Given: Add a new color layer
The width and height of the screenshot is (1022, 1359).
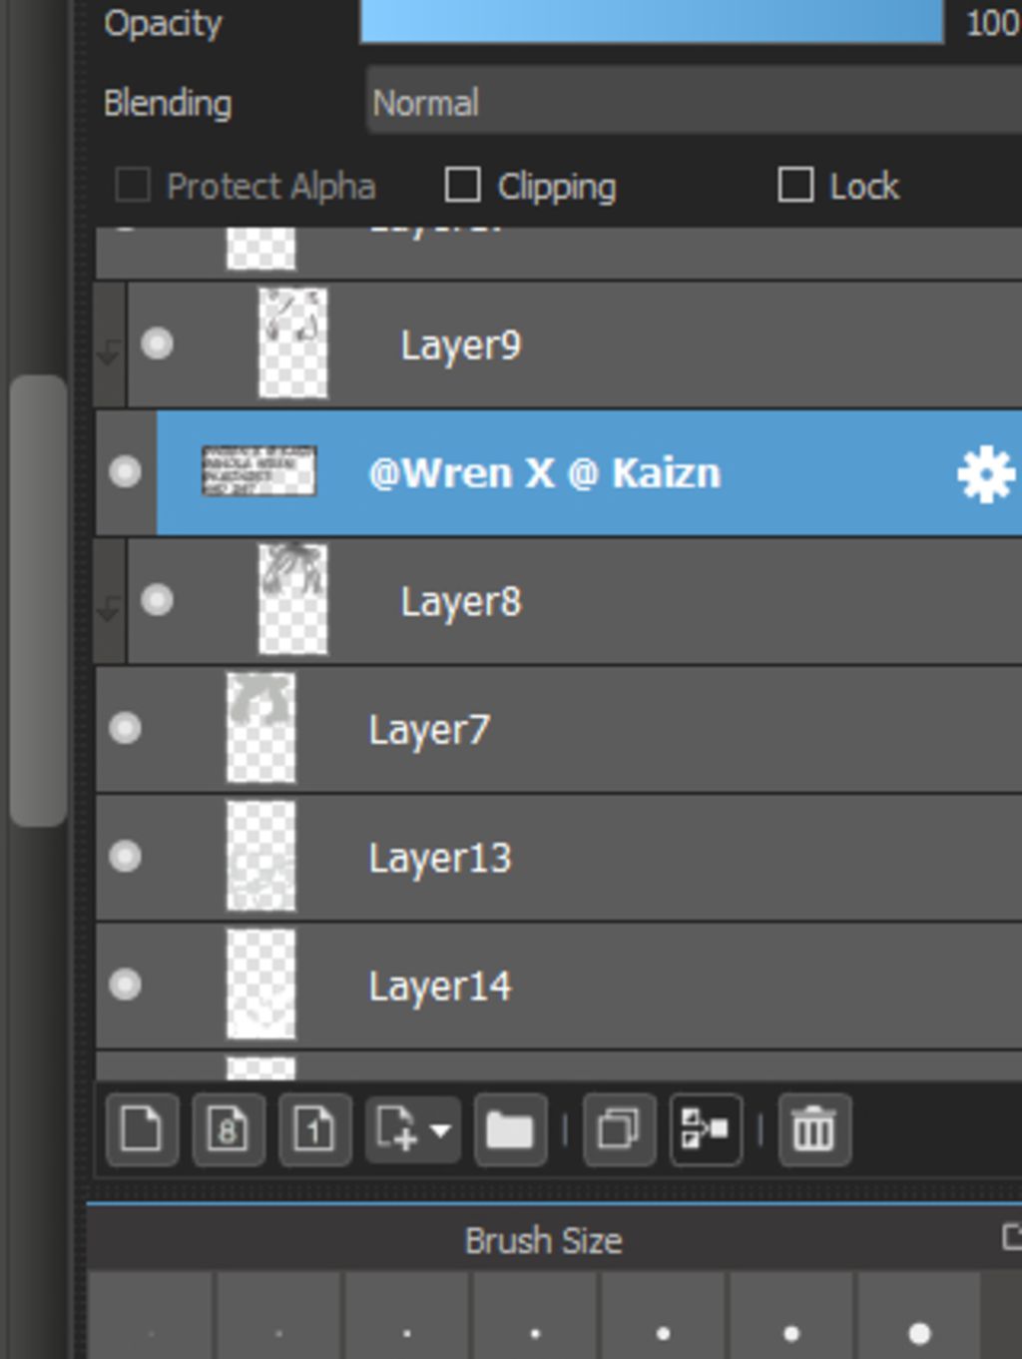Looking at the screenshot, I should pos(141,1129).
